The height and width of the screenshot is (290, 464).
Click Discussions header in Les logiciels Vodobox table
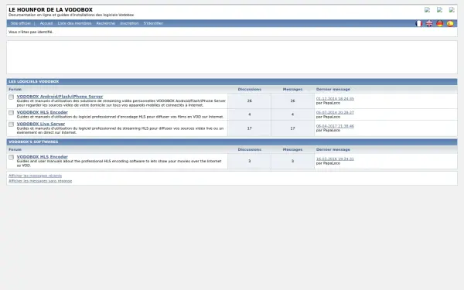[250, 90]
